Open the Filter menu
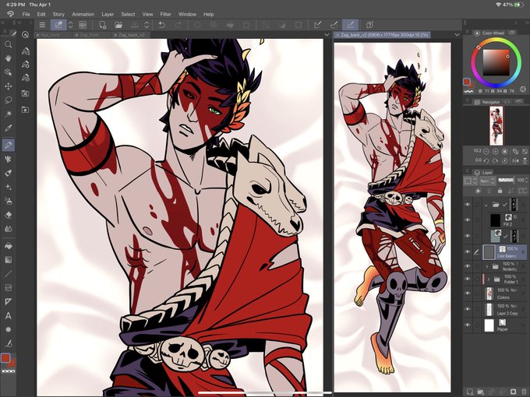530x397 pixels. point(165,14)
